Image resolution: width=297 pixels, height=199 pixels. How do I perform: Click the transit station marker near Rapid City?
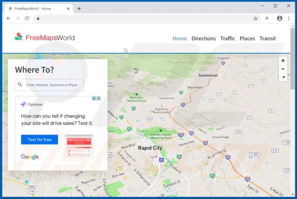click(161, 160)
